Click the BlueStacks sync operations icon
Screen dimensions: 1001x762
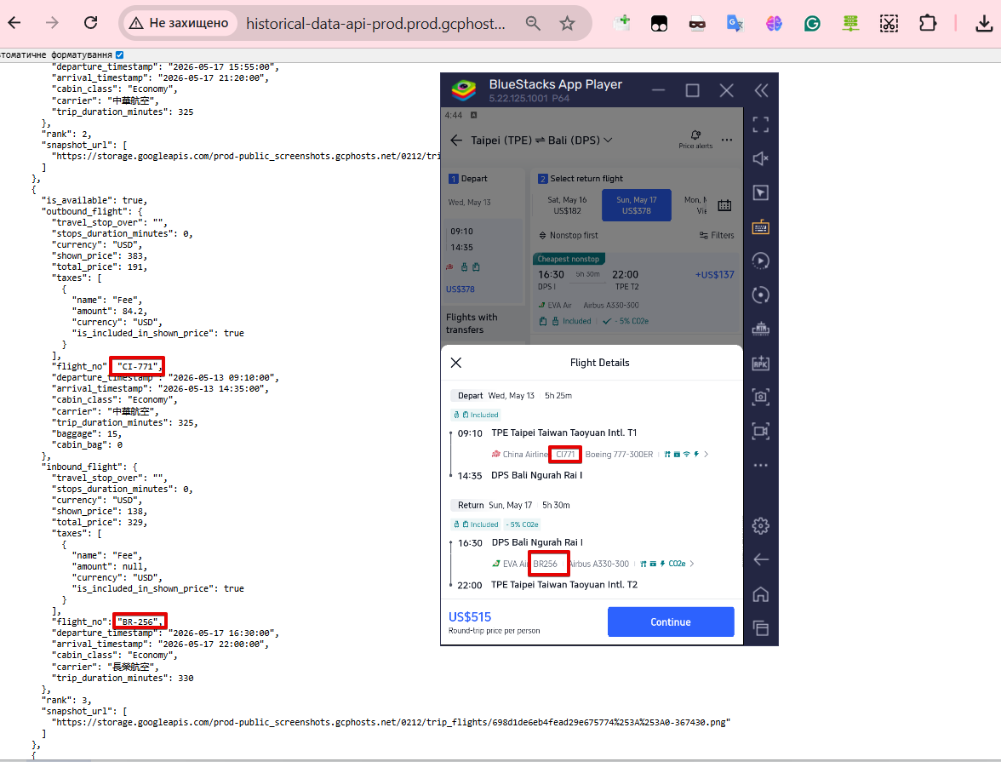760,295
